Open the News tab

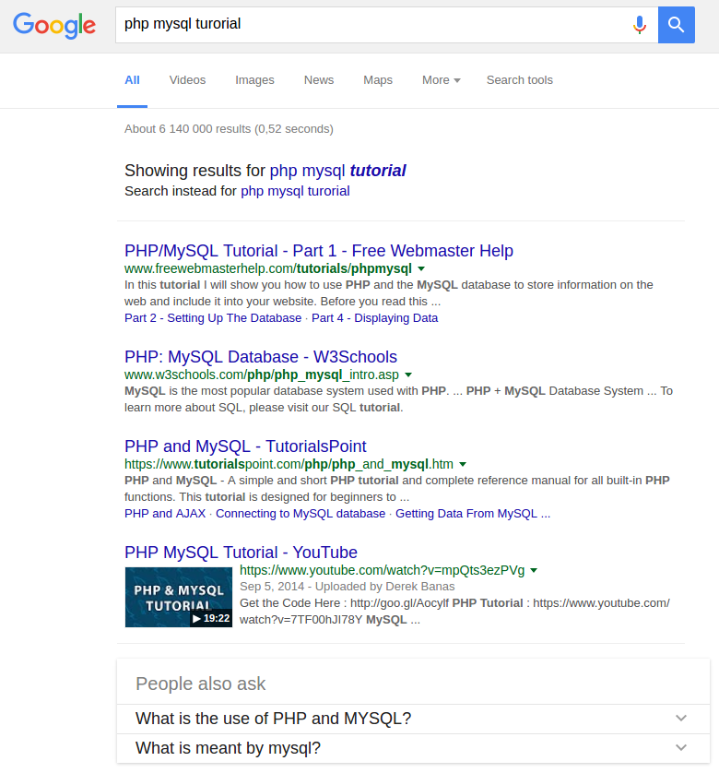319,80
